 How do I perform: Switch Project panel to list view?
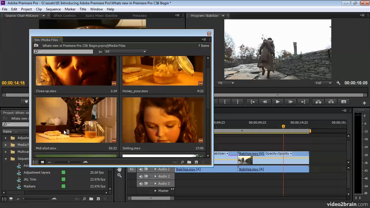4,199
